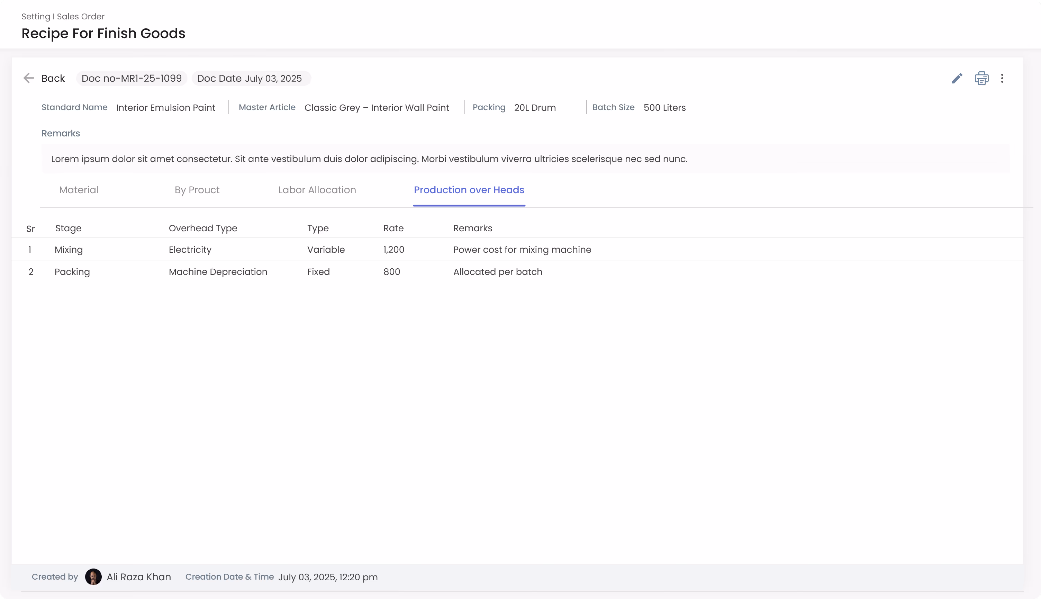Click the Doc no-MR1-25-1099 badge

(132, 78)
